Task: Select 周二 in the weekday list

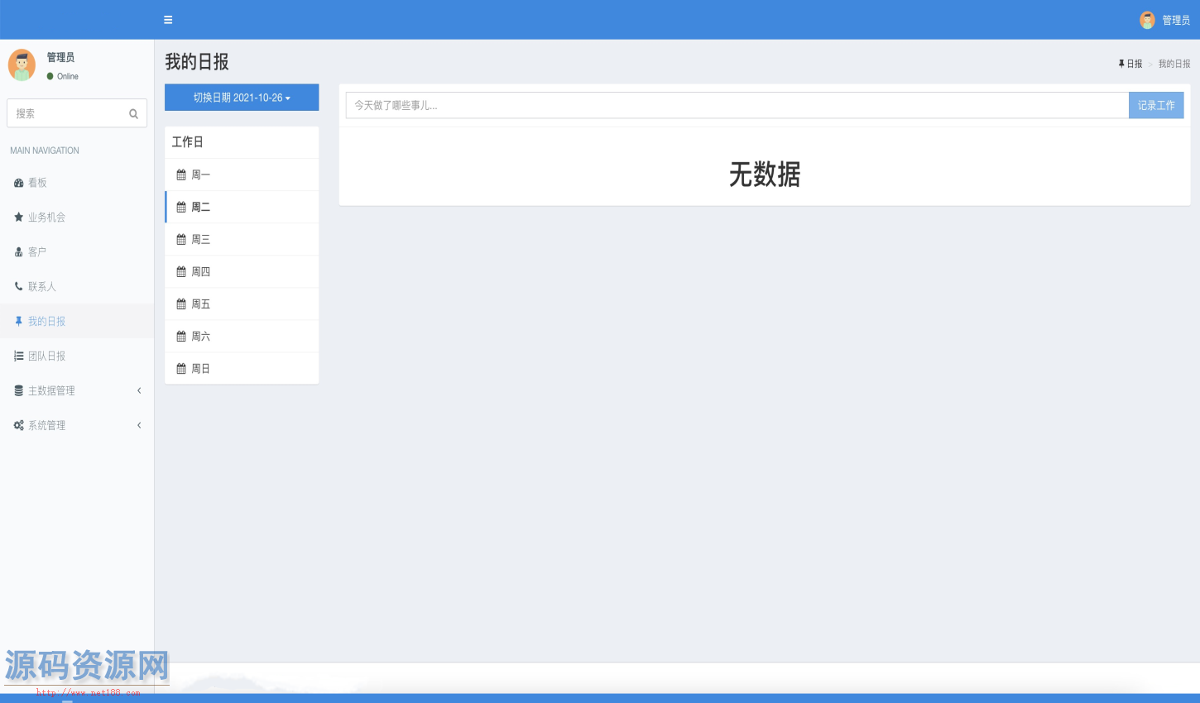Action: click(x=242, y=208)
